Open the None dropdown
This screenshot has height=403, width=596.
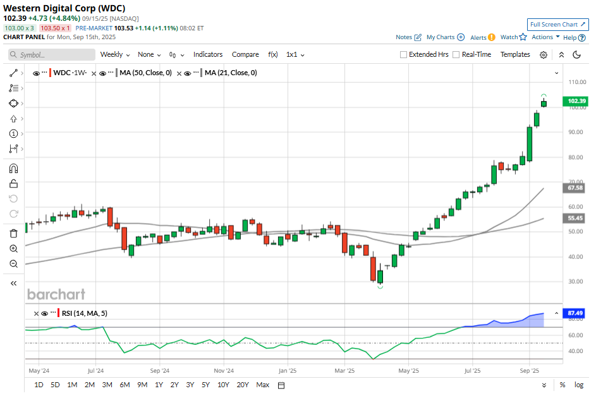[x=149, y=54]
